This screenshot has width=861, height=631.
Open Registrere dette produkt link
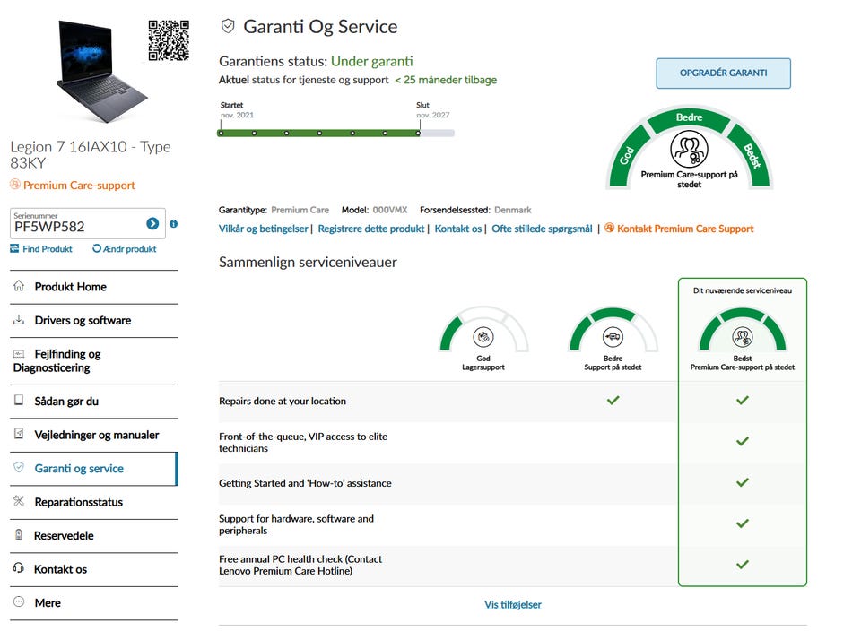pos(371,229)
